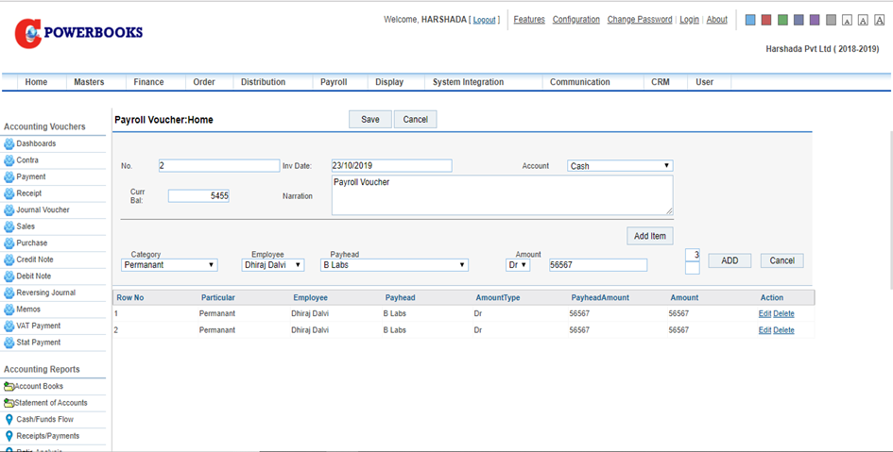Click Delete link in row 2

pos(783,330)
